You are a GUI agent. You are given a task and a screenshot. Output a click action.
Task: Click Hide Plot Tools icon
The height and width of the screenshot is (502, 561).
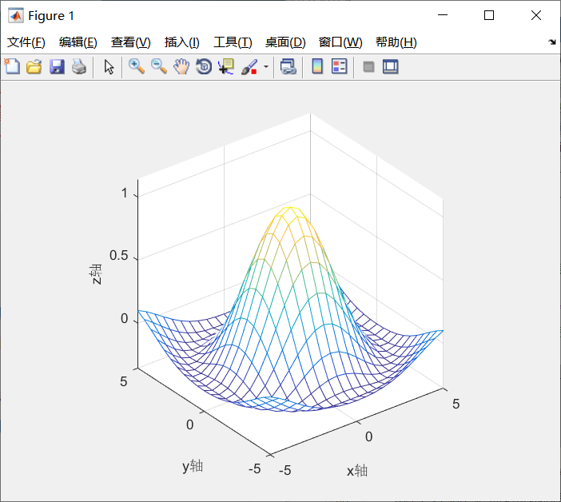pyautogui.click(x=368, y=66)
